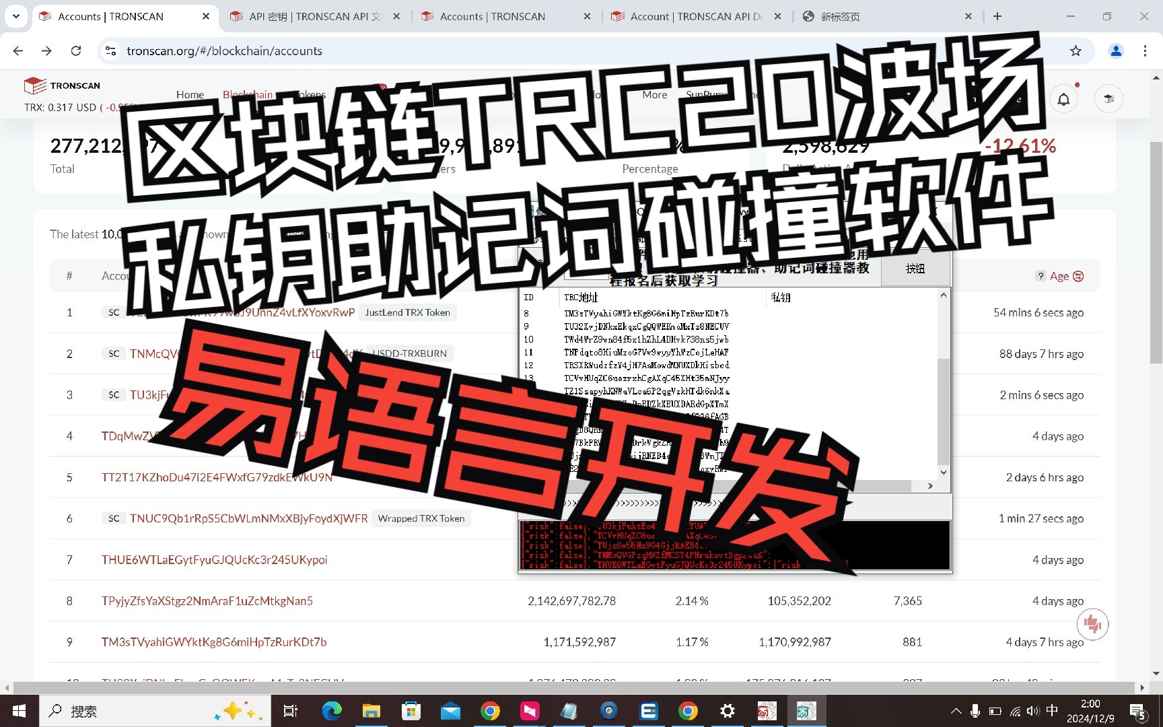This screenshot has width=1163, height=727.
Task: Open the Blockchain navigation dropdown
Action: pyautogui.click(x=247, y=94)
